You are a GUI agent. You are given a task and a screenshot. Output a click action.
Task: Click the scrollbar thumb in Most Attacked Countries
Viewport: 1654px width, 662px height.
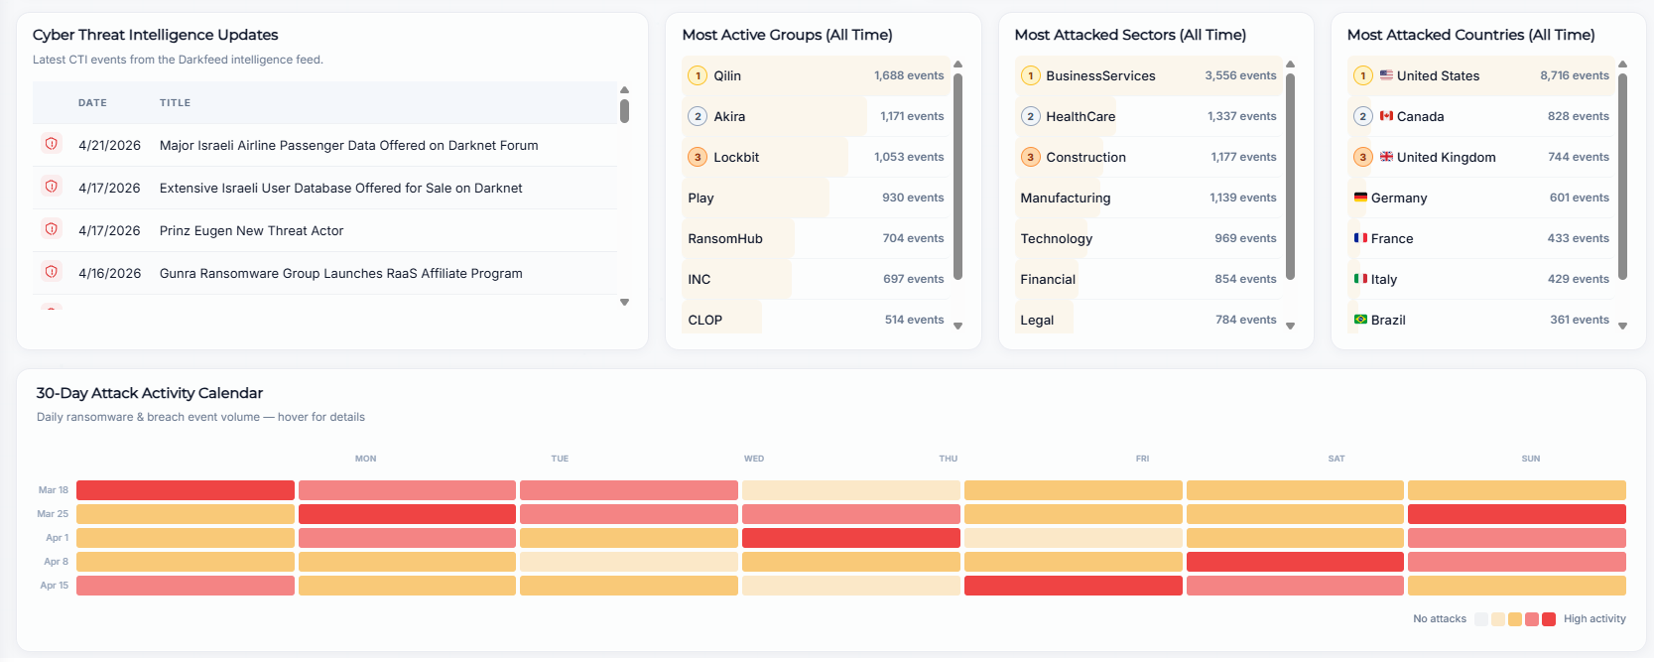click(x=1622, y=177)
